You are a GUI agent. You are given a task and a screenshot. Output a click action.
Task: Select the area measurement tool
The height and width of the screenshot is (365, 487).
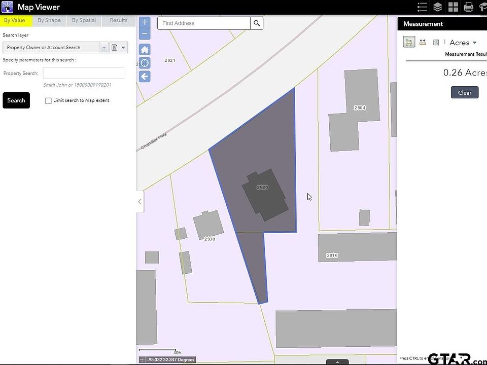click(x=409, y=42)
